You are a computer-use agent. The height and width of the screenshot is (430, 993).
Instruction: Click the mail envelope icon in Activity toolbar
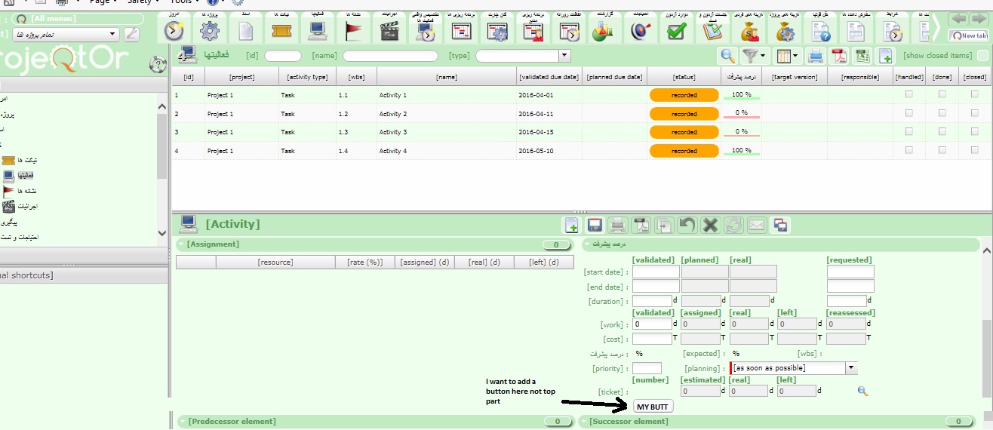(x=757, y=225)
